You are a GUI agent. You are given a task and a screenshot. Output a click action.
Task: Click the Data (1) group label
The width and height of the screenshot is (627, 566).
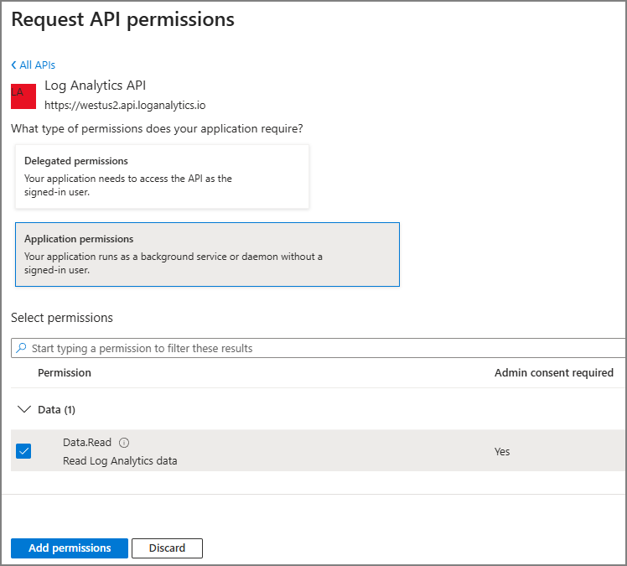click(x=57, y=410)
